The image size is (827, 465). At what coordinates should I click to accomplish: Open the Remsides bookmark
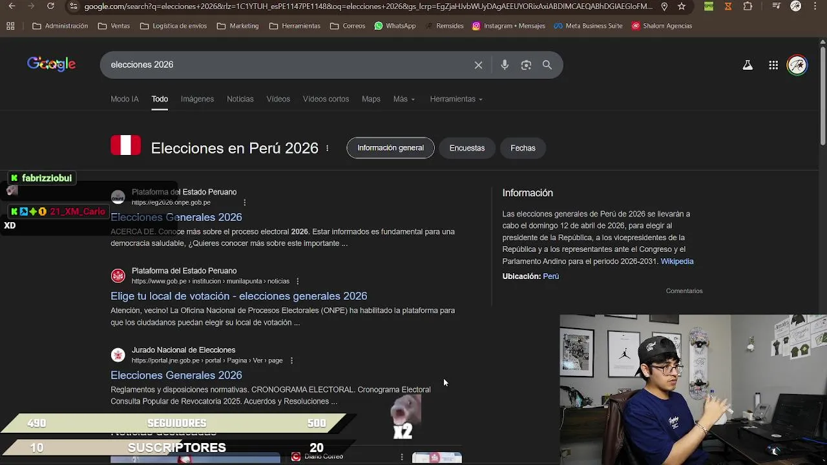tap(445, 26)
